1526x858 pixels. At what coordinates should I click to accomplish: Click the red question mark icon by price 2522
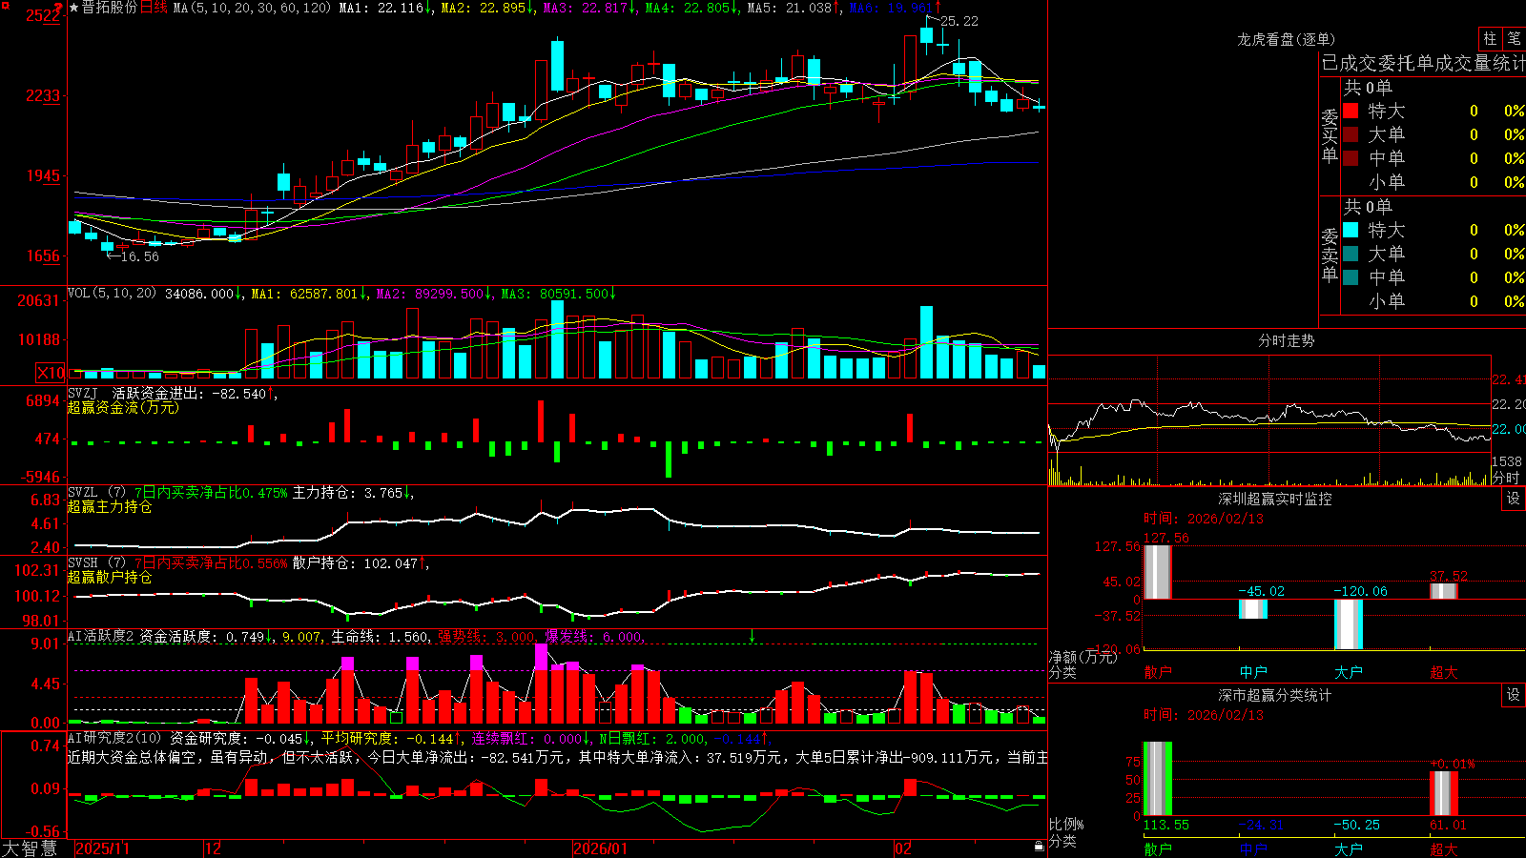59,8
